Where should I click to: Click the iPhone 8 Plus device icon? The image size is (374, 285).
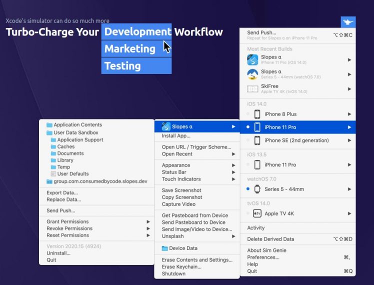(x=257, y=114)
